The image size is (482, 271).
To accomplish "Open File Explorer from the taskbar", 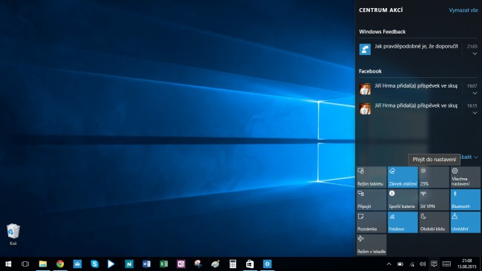I will point(43,264).
